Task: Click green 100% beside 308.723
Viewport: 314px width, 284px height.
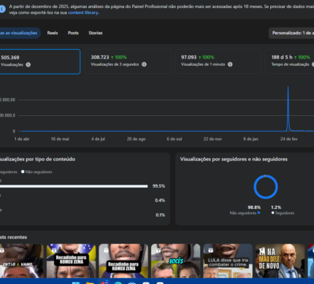Action: [x=120, y=58]
